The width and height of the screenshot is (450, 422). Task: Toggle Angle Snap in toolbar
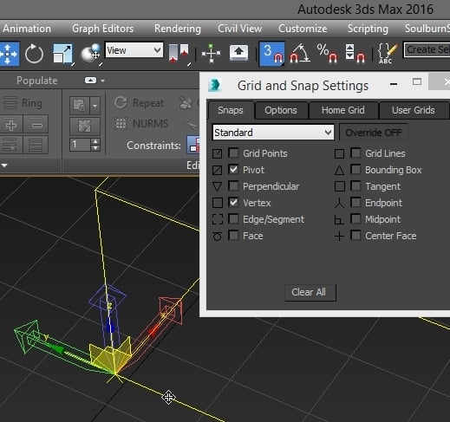coord(300,54)
